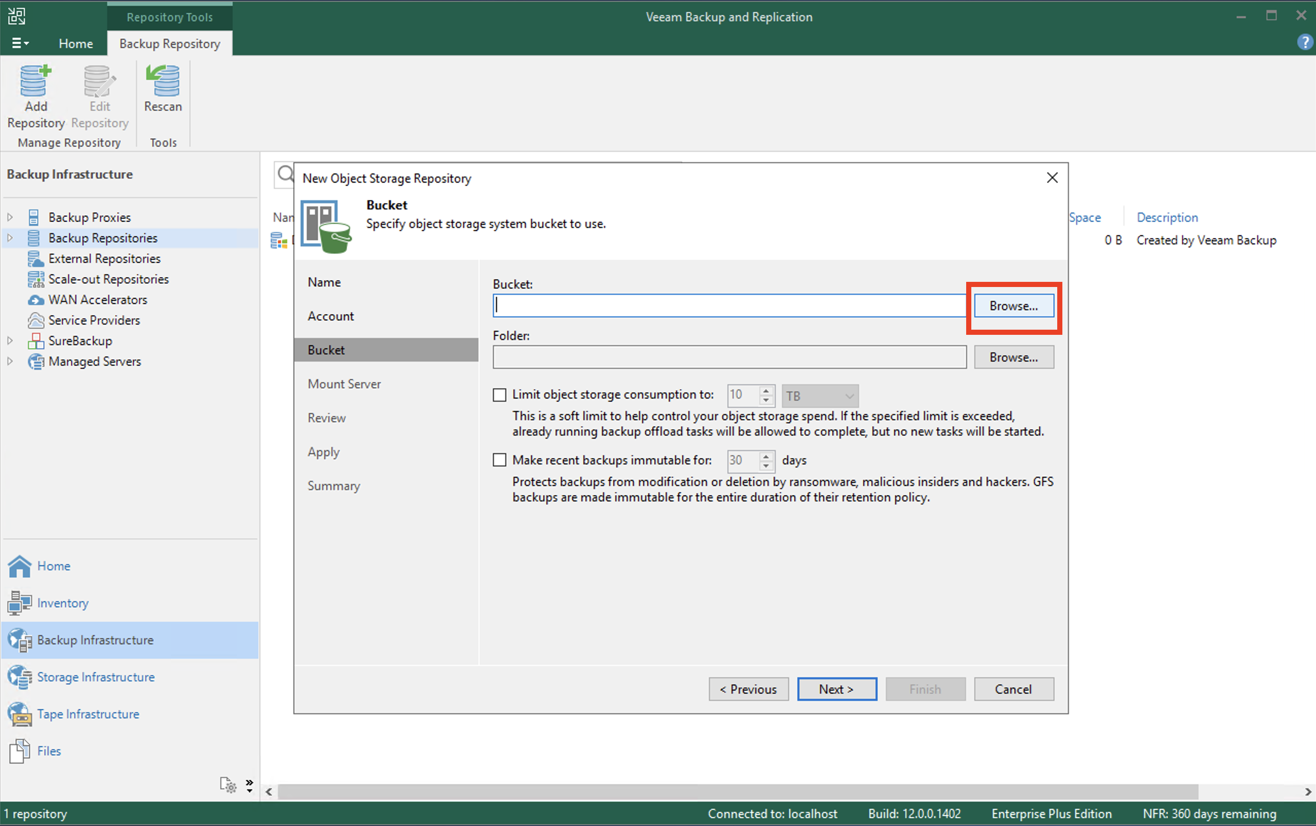Select the Scale-out Repositories icon
Image resolution: width=1316 pixels, height=826 pixels.
coord(35,279)
